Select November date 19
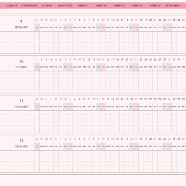 coord(136,99)
